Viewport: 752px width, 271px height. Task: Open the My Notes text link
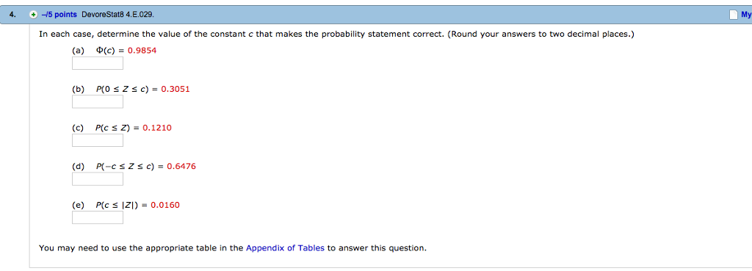(x=746, y=15)
